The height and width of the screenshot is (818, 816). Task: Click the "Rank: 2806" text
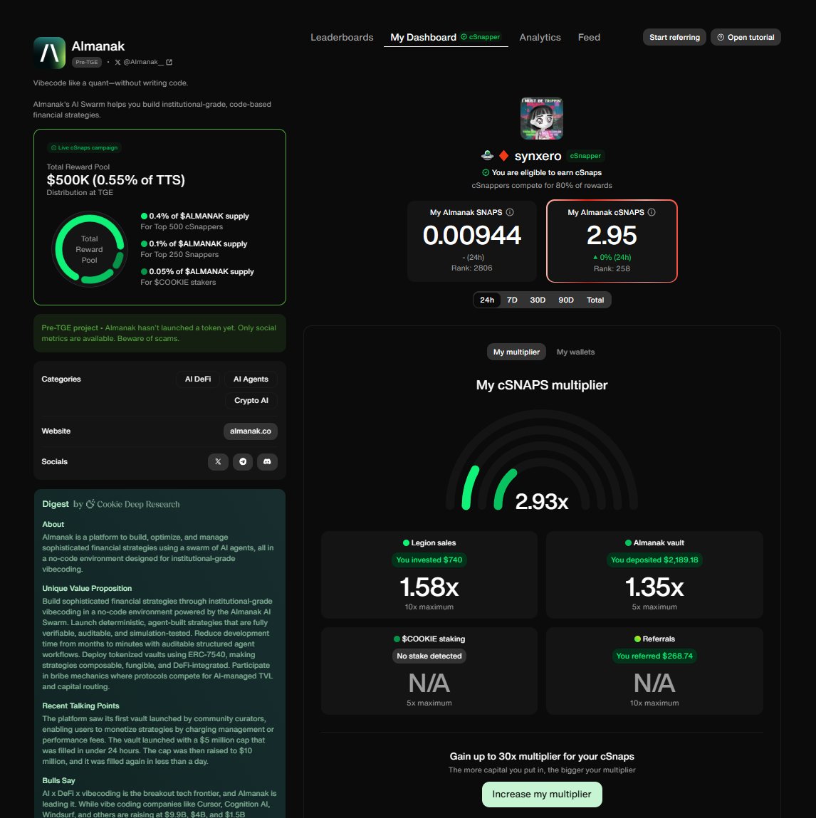[x=471, y=268]
